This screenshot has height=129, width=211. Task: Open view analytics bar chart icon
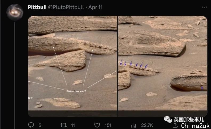pyautogui.click(x=134, y=125)
